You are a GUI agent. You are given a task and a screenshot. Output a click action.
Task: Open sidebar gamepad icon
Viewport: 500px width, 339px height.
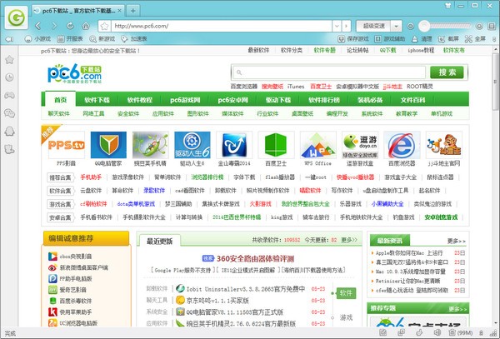click(x=9, y=95)
